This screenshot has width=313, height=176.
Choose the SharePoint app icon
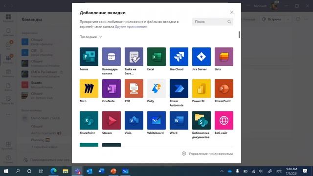[89, 120]
